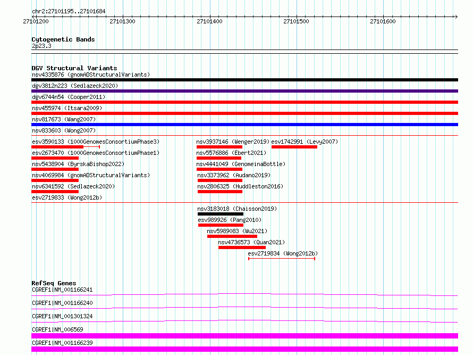The height and width of the screenshot is (355, 473).
Task: Click esv1742991 Levy2007 variant label
Action: [x=305, y=142]
